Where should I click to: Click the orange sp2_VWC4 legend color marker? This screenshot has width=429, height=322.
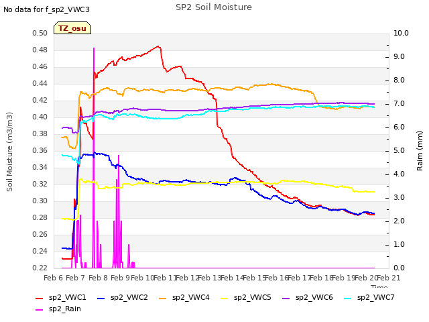pos(163,298)
